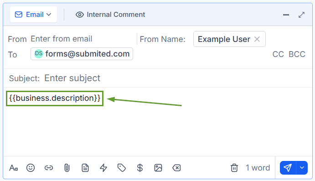
Task: Remove the Example User from name
Action: pyautogui.click(x=257, y=39)
